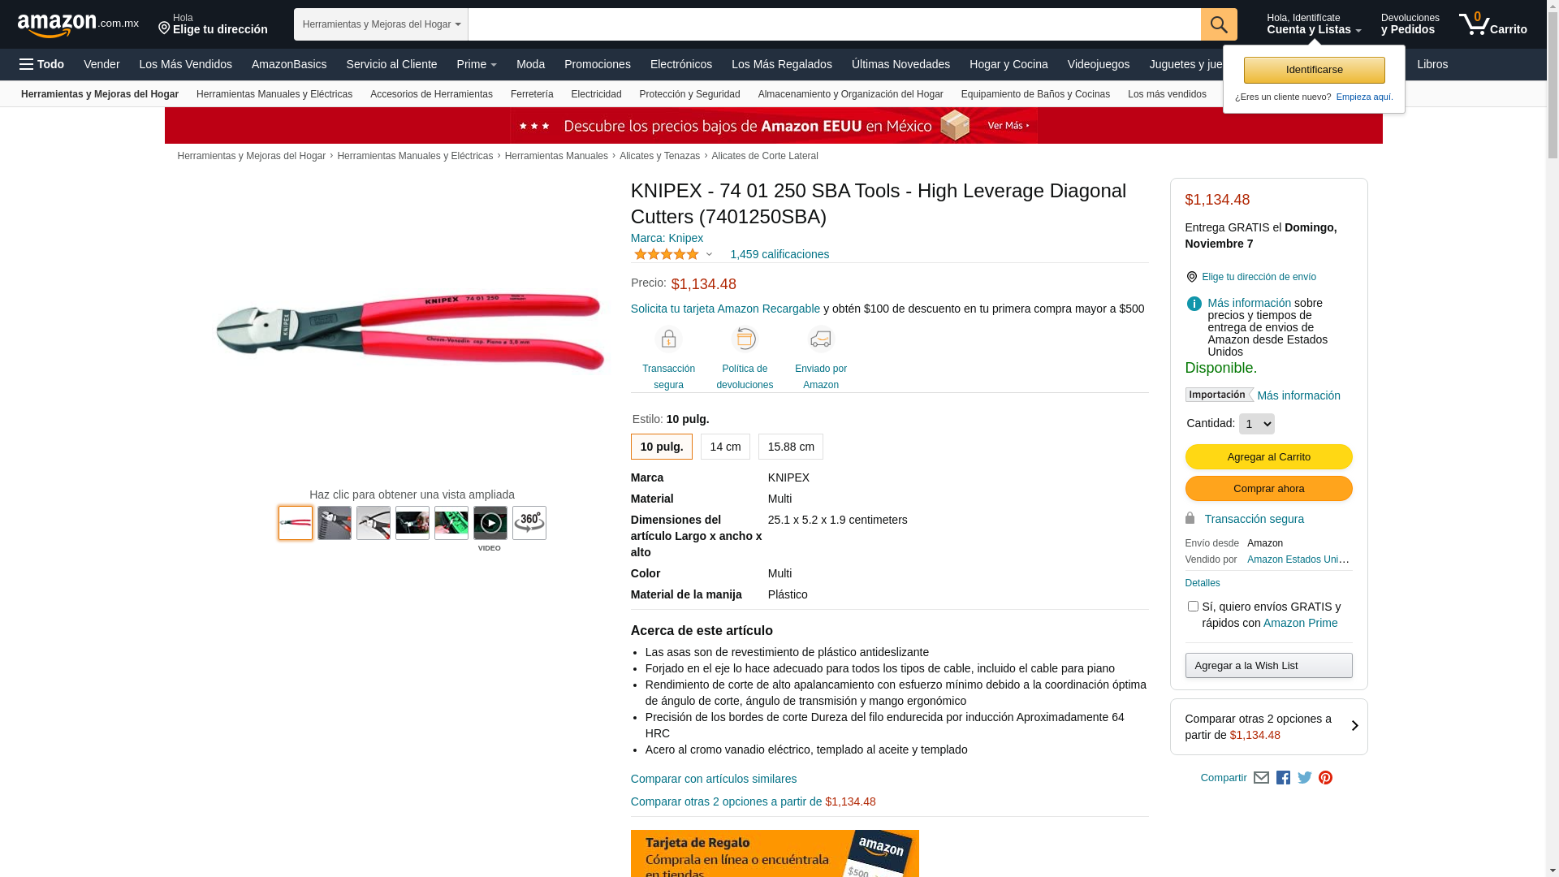Screen dimensions: 1559x877
Task: Expand the search category dropdown
Action: tap(381, 24)
